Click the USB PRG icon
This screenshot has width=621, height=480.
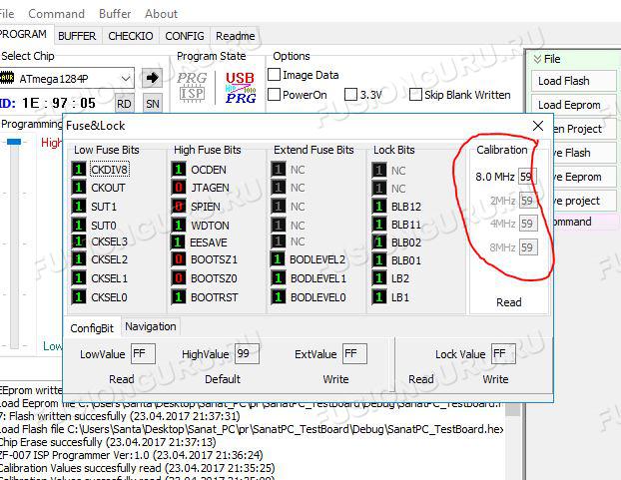240,86
